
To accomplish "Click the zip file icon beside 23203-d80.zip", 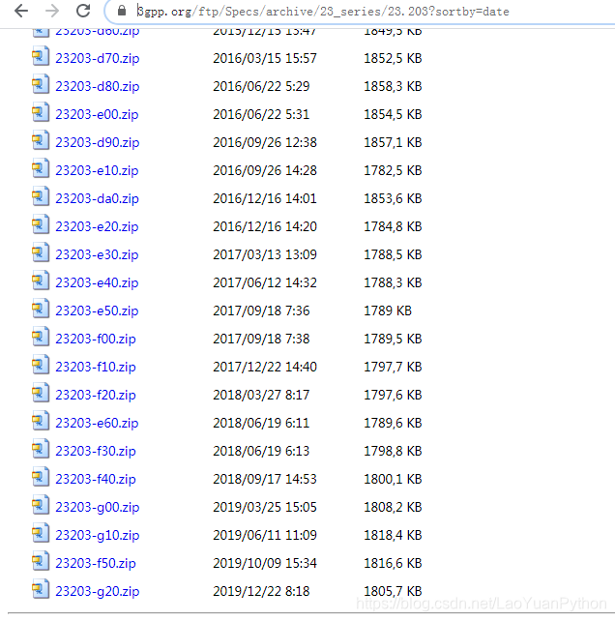I will [41, 84].
